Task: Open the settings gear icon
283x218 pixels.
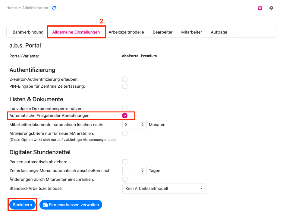Action: pyautogui.click(x=271, y=8)
